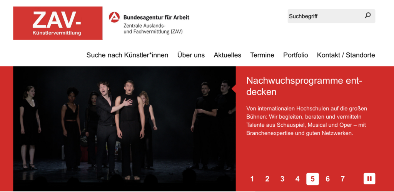Viewport: 394px width, 192px height.
Task: Go to slide 6 of the carousel
Action: pyautogui.click(x=328, y=179)
